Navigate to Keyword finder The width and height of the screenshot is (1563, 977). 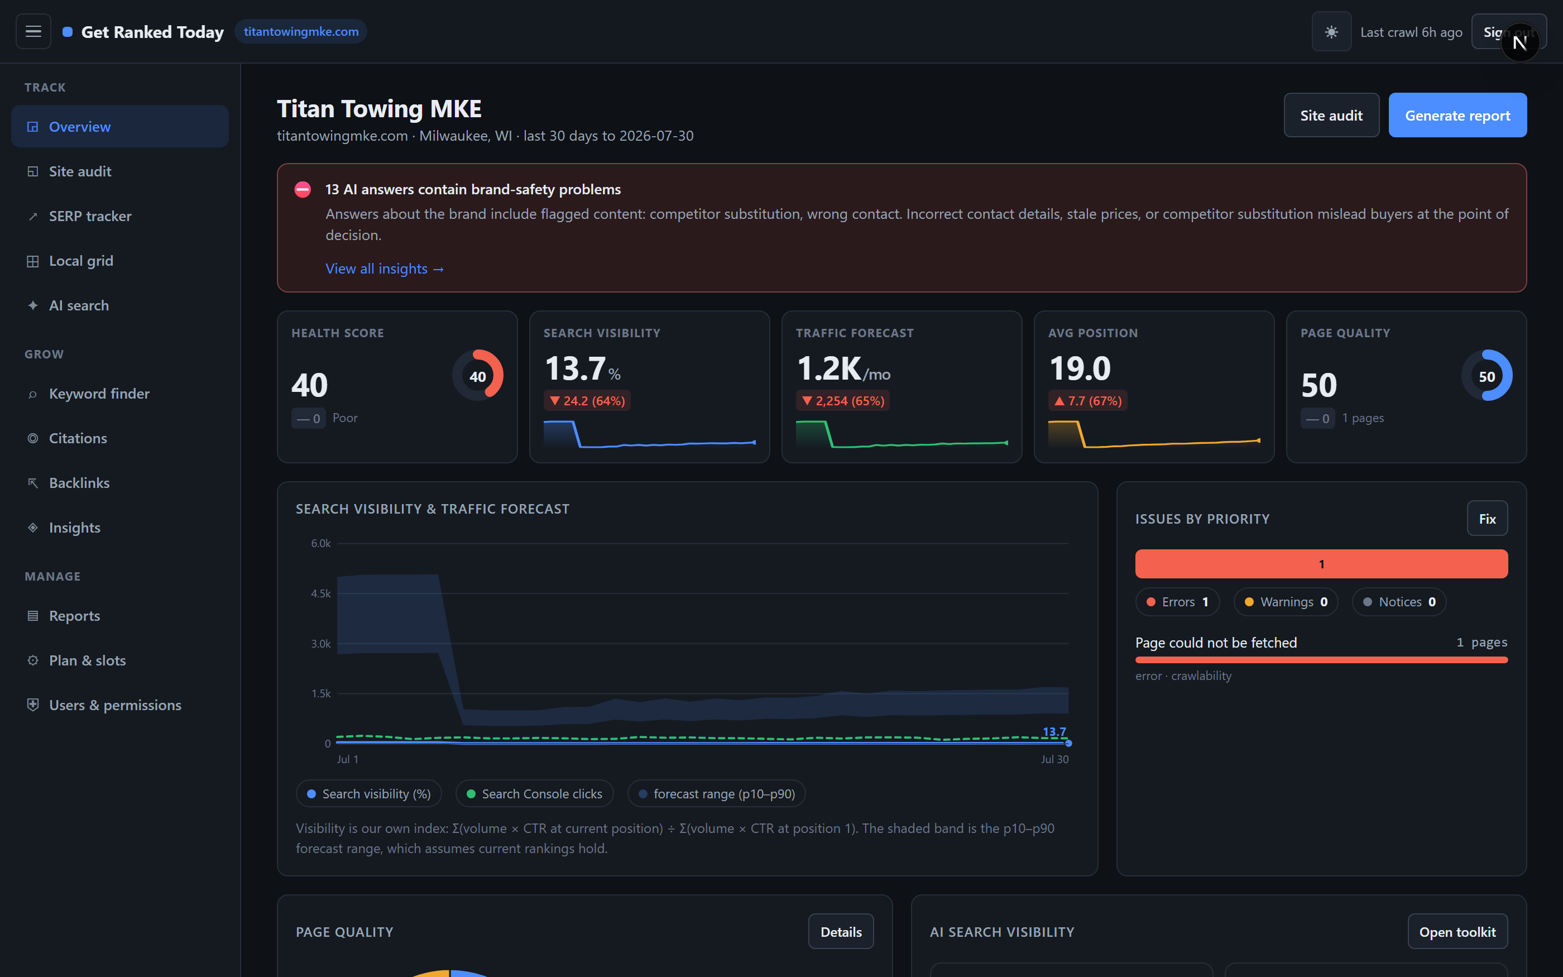[119, 394]
